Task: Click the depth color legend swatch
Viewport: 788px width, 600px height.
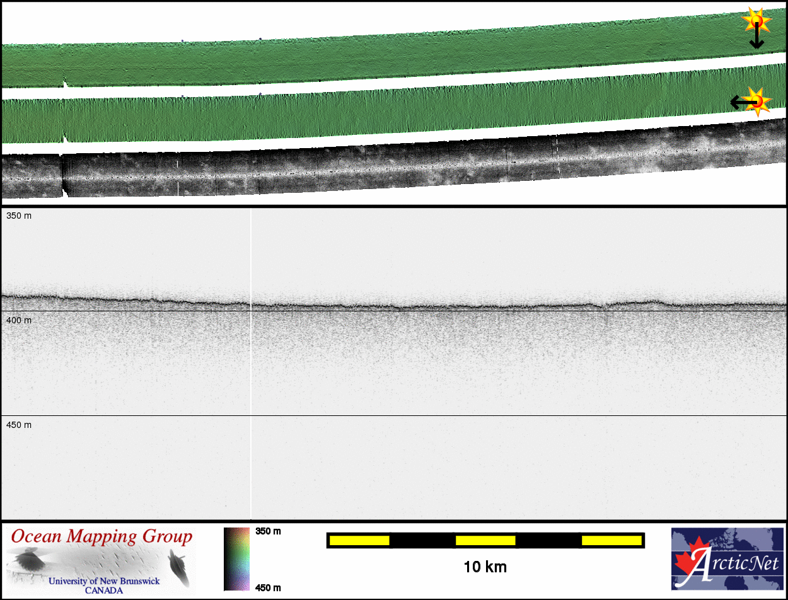Action: 236,559
